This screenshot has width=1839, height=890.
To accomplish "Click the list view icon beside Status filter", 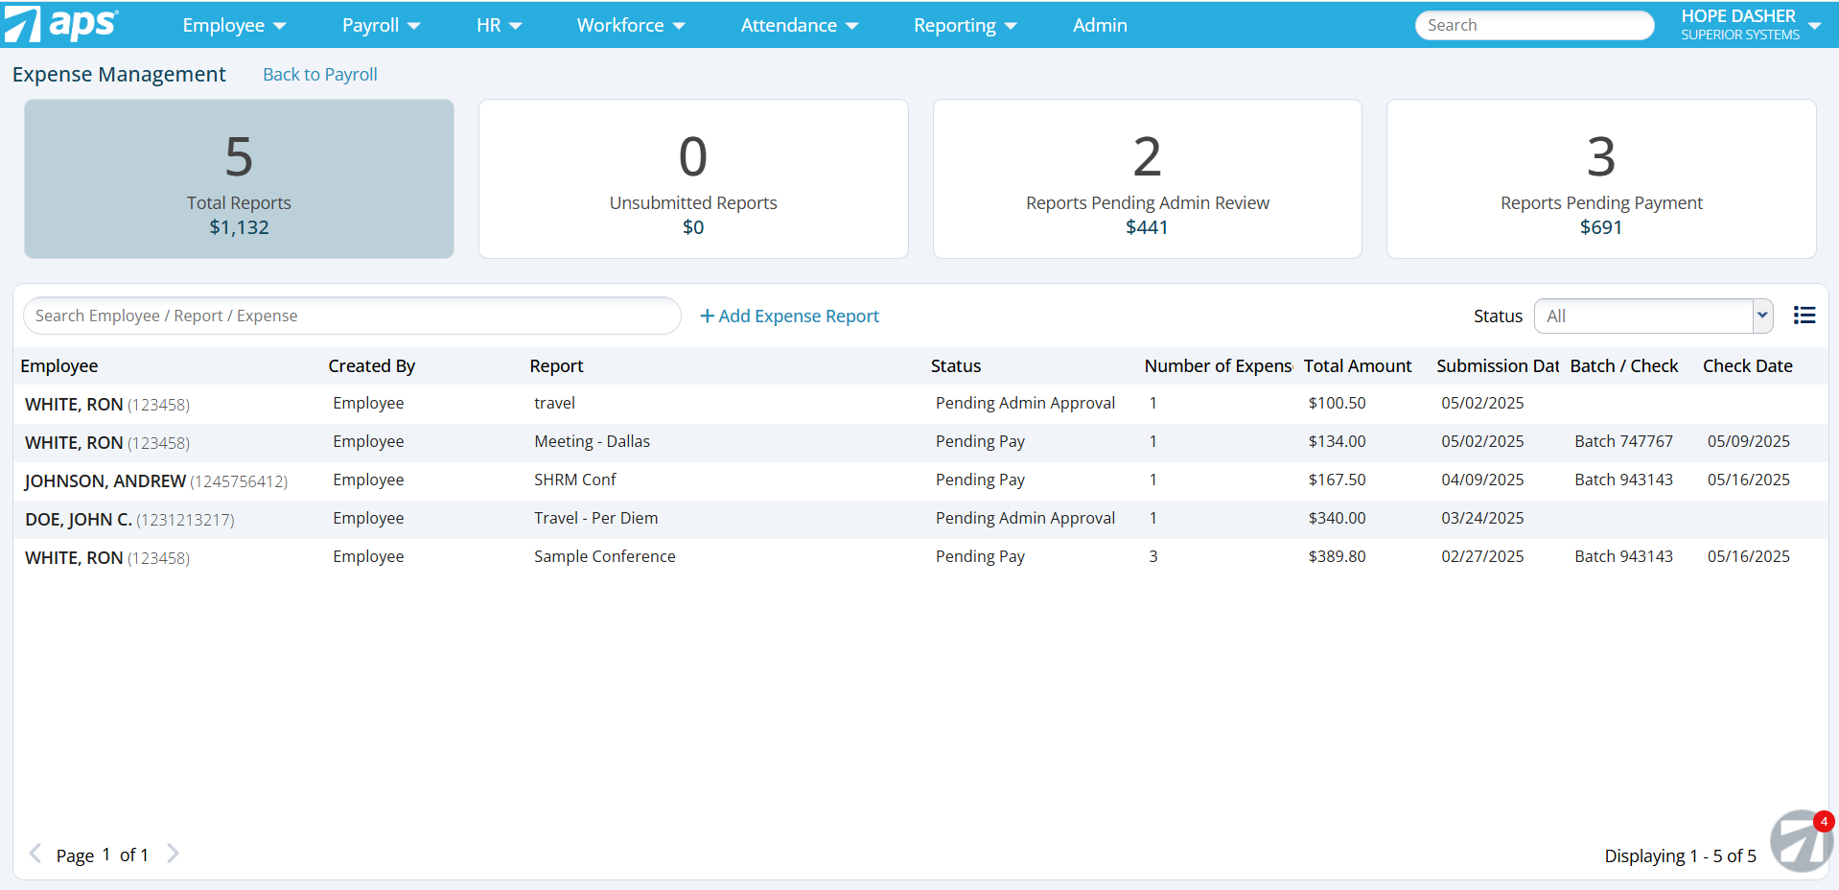I will pyautogui.click(x=1804, y=316).
